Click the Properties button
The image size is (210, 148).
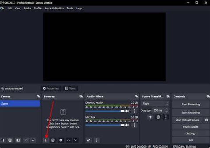point(51,88)
